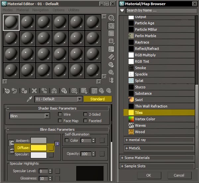Screen dimensions: 199x183
Task: Open the Blinn shader dropdown
Action: point(30,116)
